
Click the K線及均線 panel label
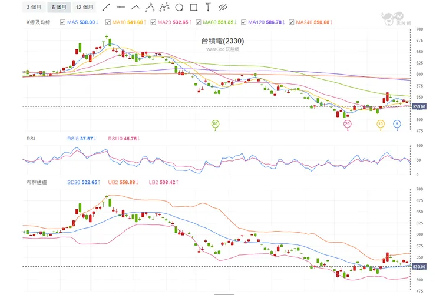(38, 22)
